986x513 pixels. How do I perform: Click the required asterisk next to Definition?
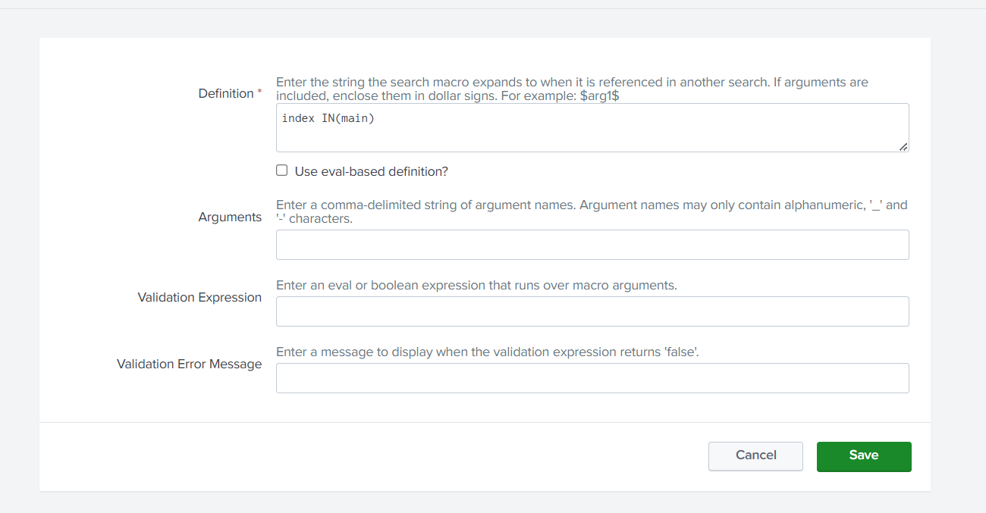pos(260,90)
